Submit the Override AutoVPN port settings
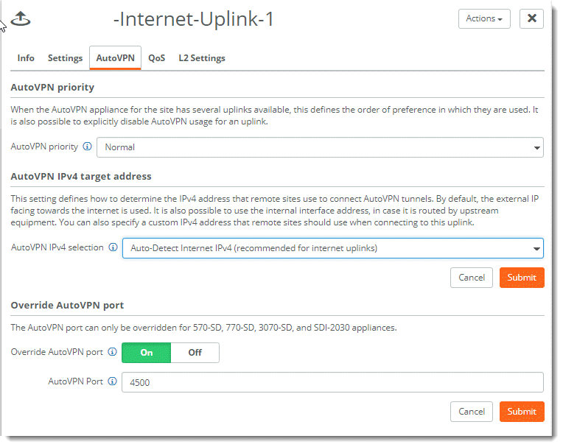The width and height of the screenshot is (563, 447). pyautogui.click(x=522, y=412)
